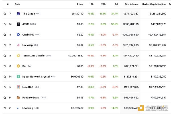Click the dYdX coin logo icon

(x=18, y=24)
